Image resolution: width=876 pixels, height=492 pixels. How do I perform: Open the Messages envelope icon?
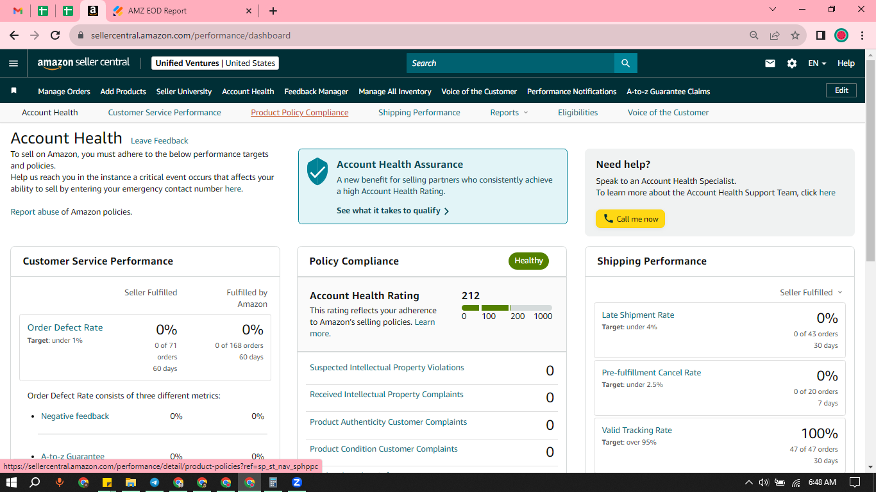point(770,63)
